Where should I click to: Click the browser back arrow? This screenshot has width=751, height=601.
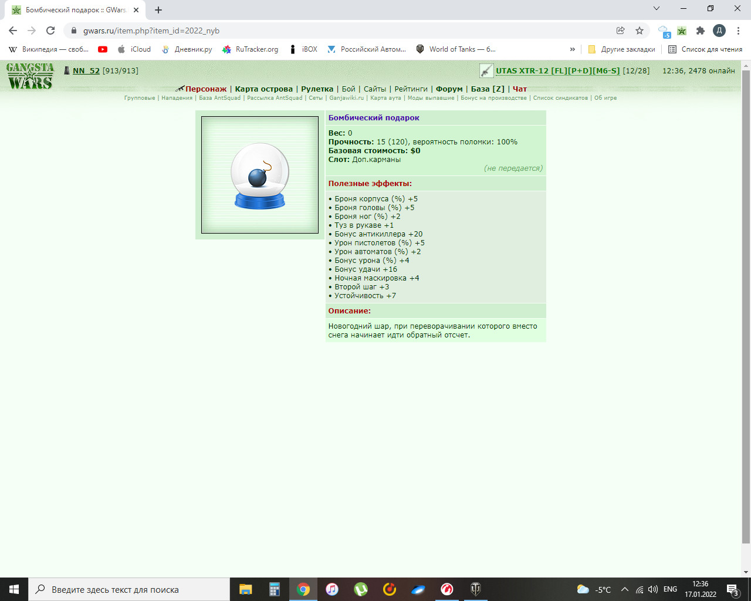tap(13, 31)
